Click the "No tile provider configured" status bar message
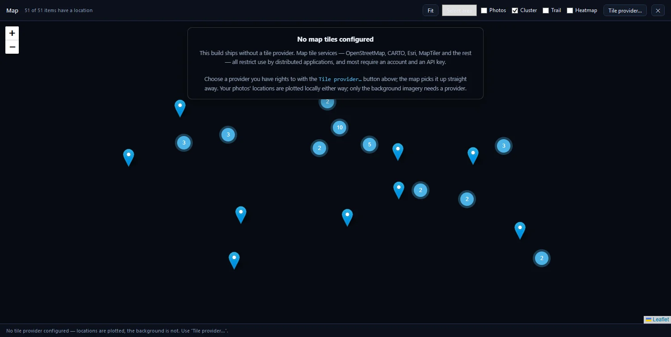Screen dimensions: 671x337 117,331
